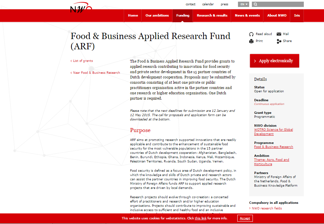Viewport: 324px width, 224px height.
Task: Open the cookie 'this link' info
Action: (201, 218)
